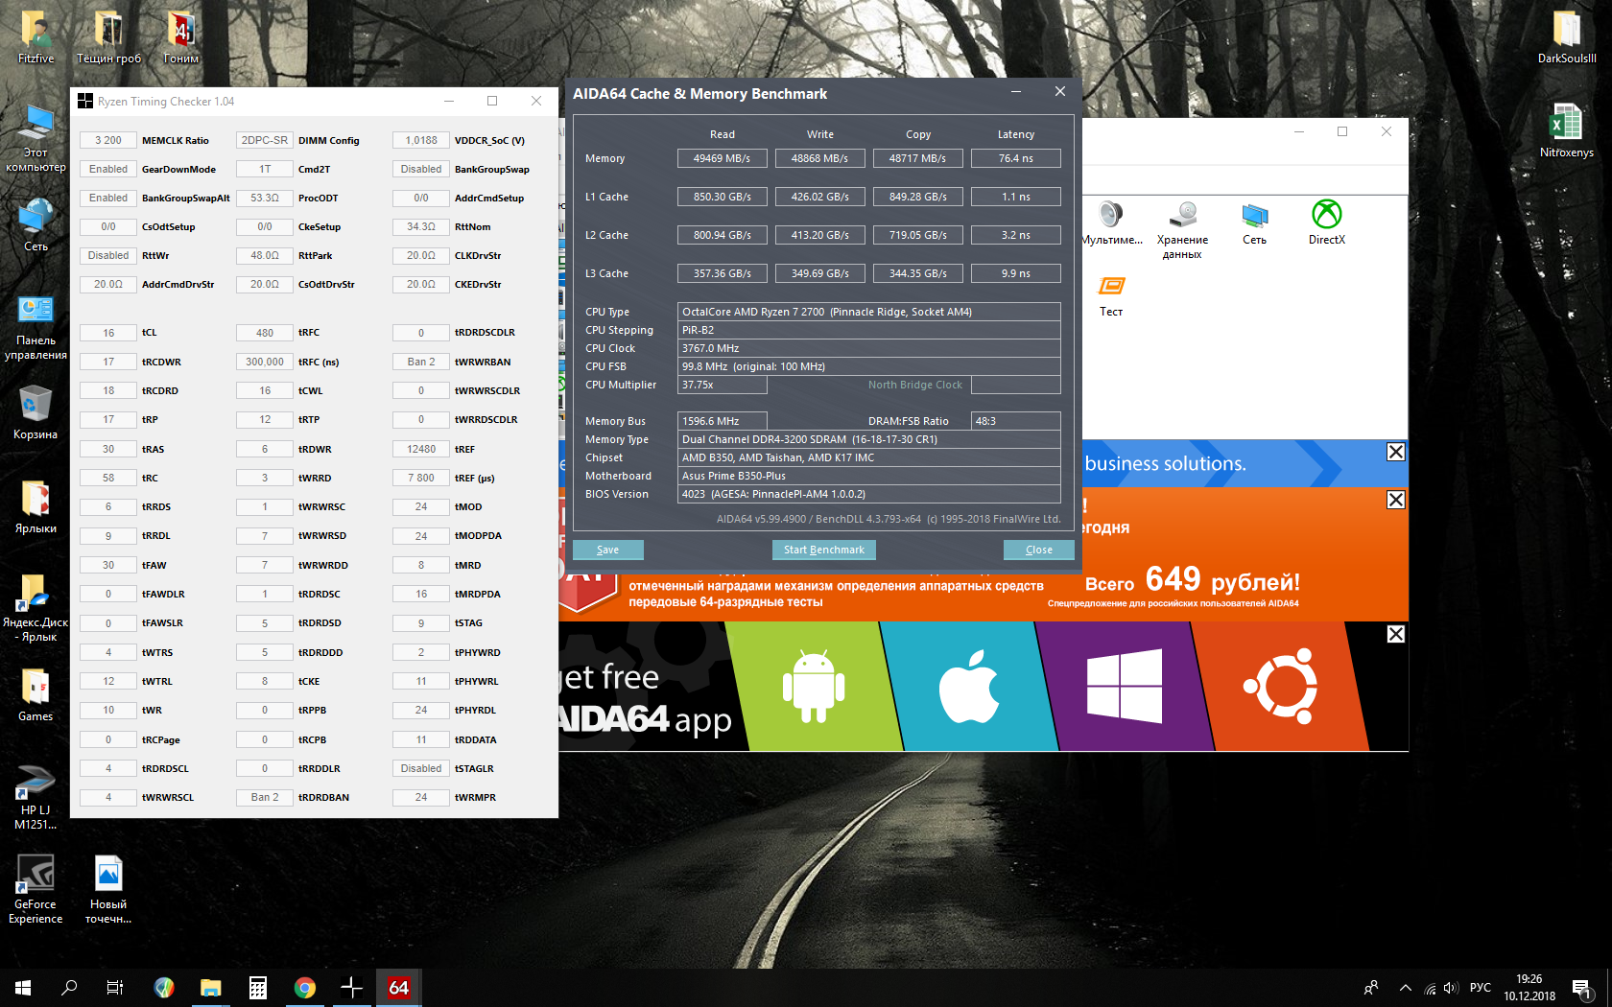Click the Apple icon in AIDA64 app banner
The image size is (1612, 1007).
(968, 686)
